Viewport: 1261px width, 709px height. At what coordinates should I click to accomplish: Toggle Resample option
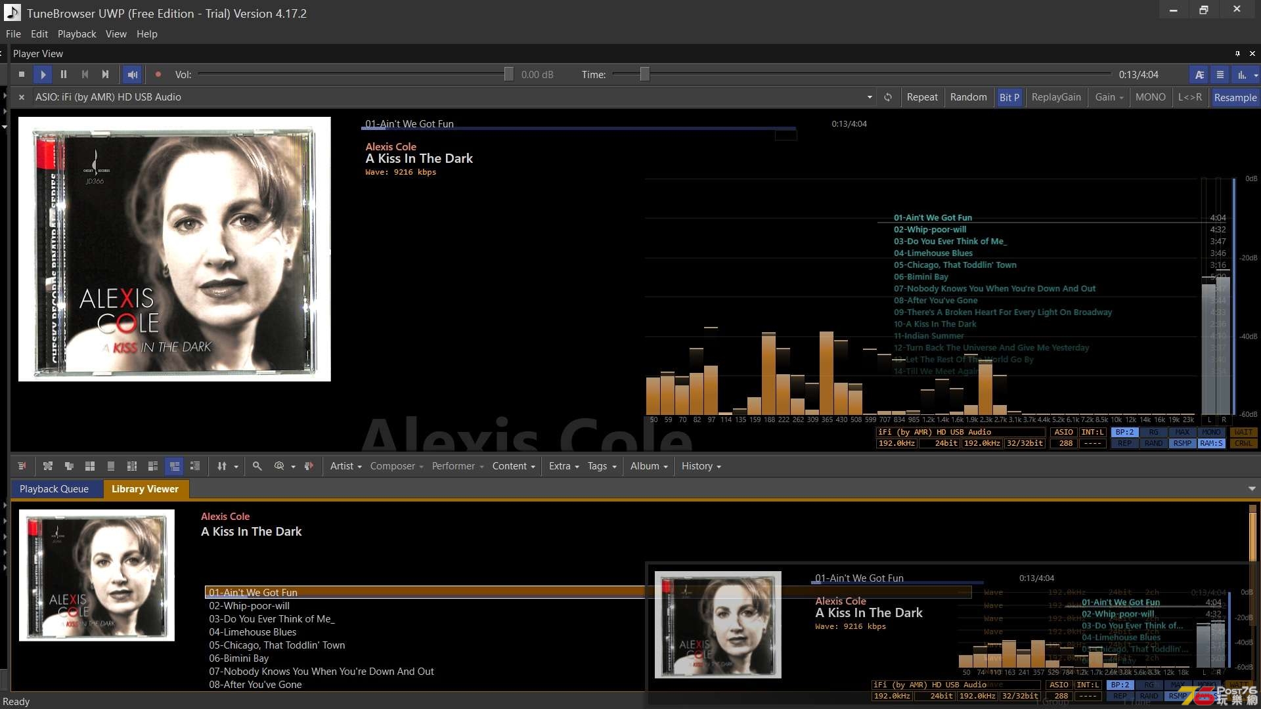click(x=1235, y=97)
